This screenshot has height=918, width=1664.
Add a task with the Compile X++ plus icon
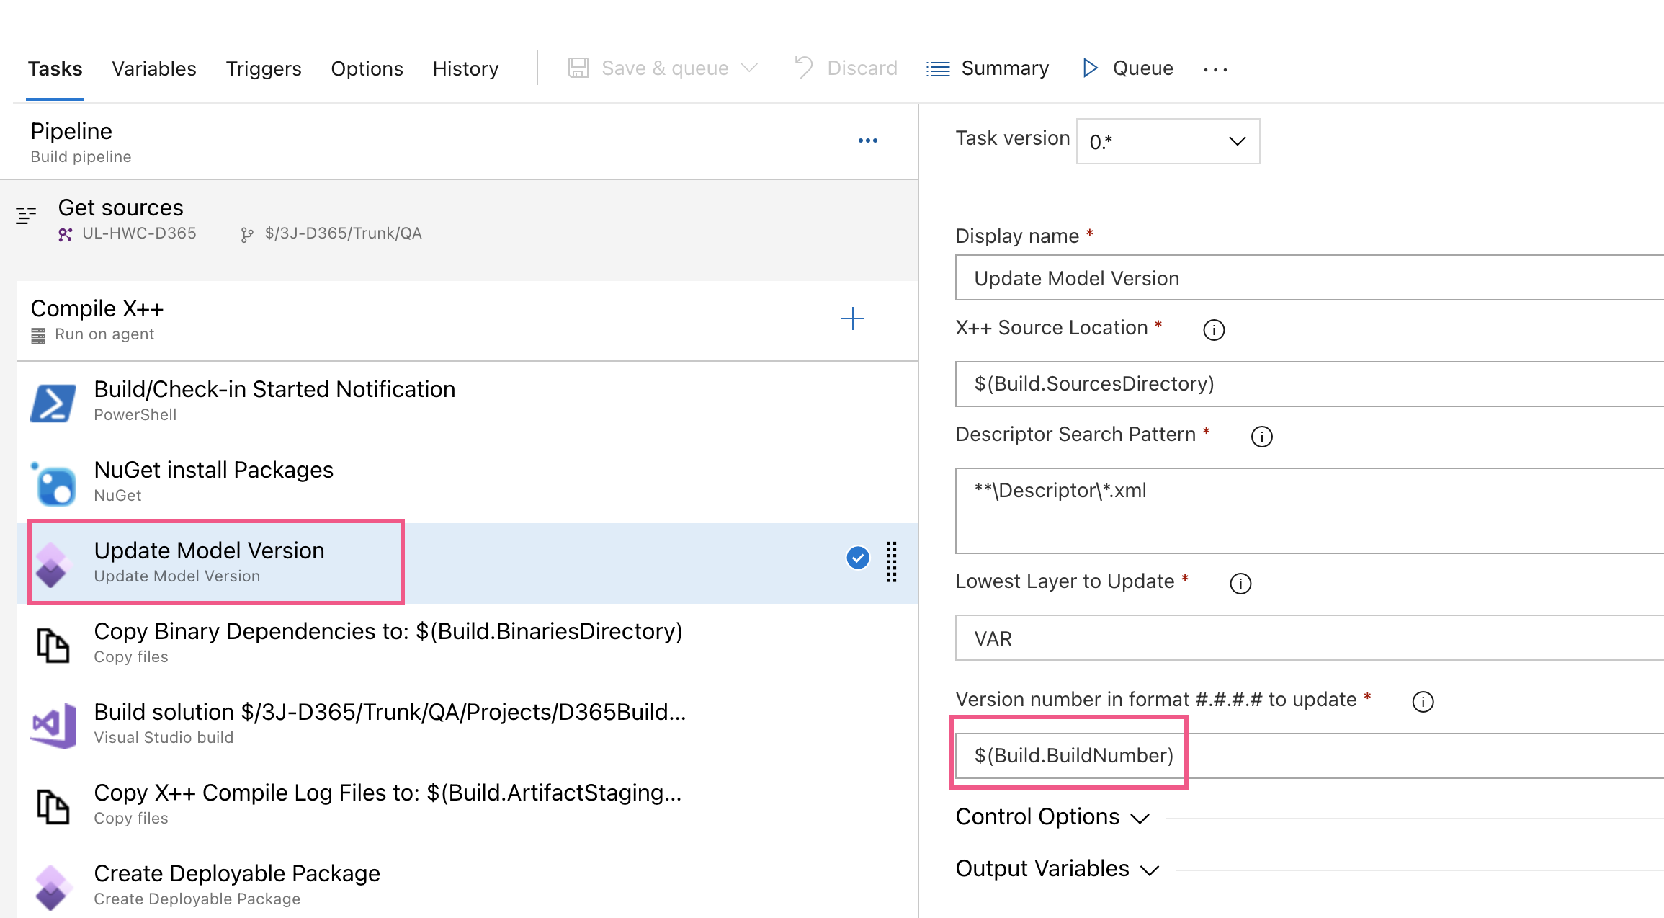[x=853, y=318]
